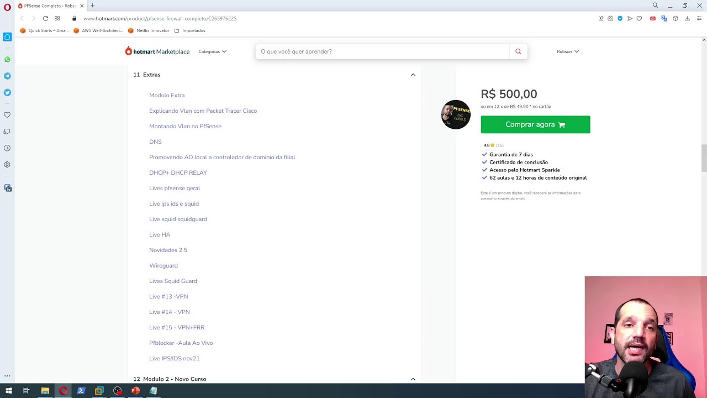Viewport: 707px width, 398px height.
Task: Open WhatsApp in the Opera sidebar
Action: click(7, 59)
